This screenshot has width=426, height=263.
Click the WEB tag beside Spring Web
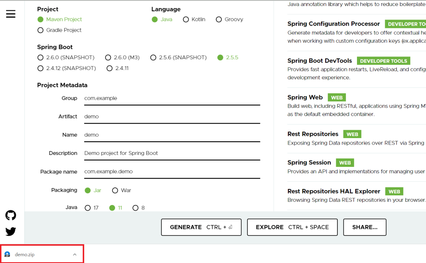(337, 98)
